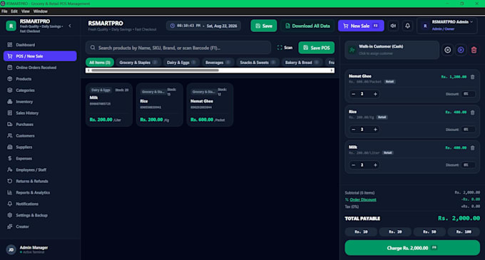Select the Grocery & Staples tab
Image resolution: width=485 pixels, height=260 pixels.
point(138,63)
